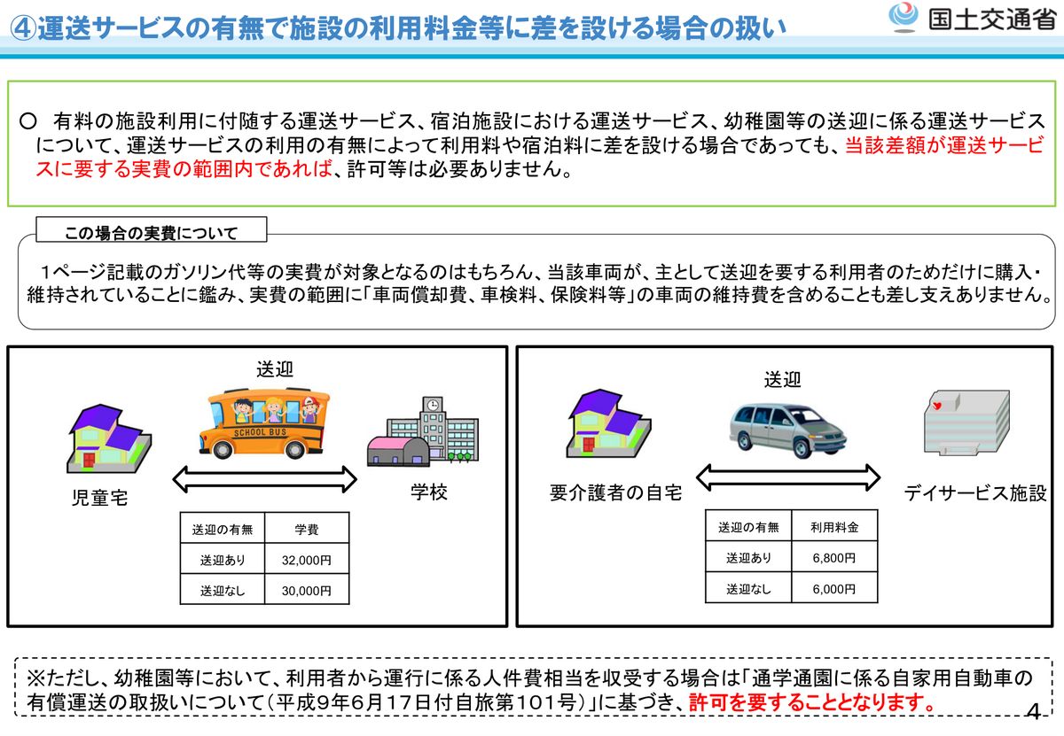This screenshot has height=736, width=1064.
Task: Click the double arrow under the minivan
Action: pyautogui.click(x=790, y=478)
